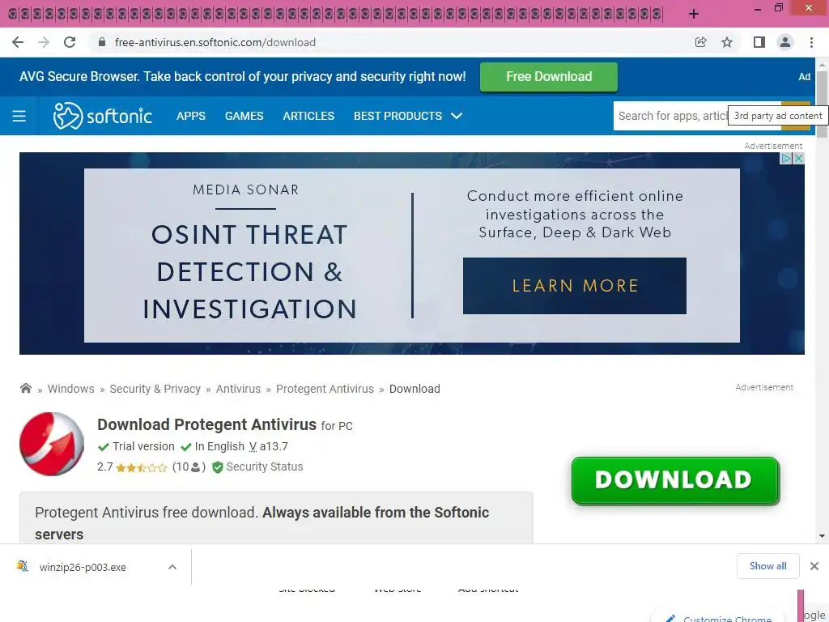Click the 'In English' label
The image size is (829, 622).
coord(219,446)
